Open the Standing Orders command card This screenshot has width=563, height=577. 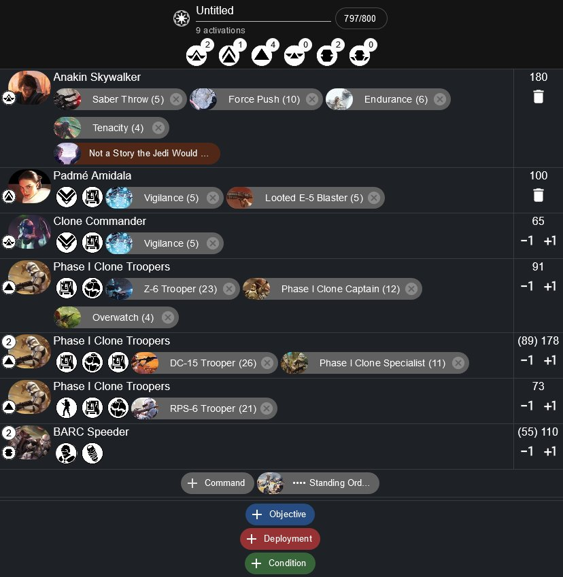[x=318, y=483]
